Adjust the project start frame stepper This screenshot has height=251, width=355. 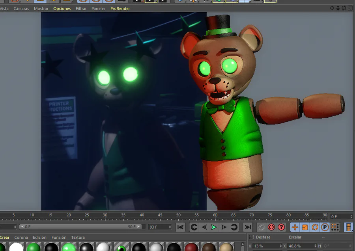tap(15, 227)
